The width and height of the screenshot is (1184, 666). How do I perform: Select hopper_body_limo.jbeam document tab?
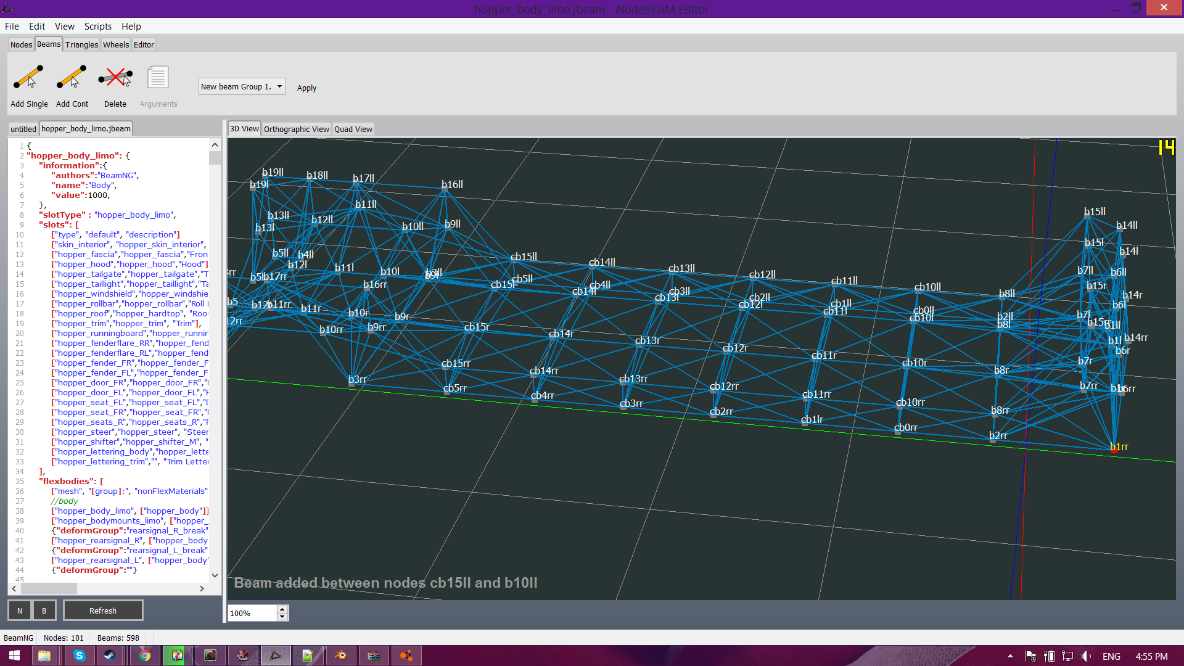[x=86, y=128]
